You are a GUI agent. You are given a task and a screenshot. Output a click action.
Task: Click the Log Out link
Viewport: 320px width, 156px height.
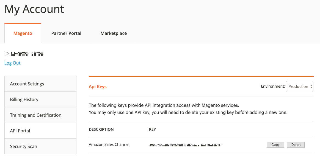coord(12,63)
